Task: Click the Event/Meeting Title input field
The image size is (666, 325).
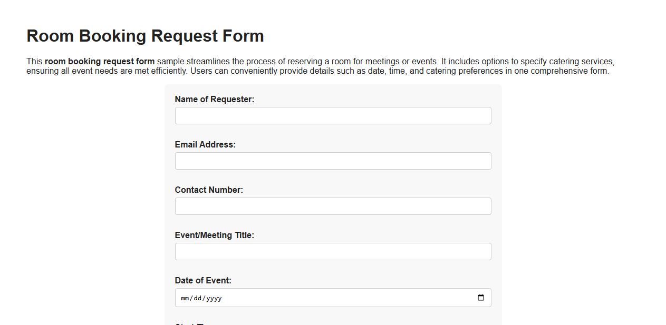Action: (333, 251)
